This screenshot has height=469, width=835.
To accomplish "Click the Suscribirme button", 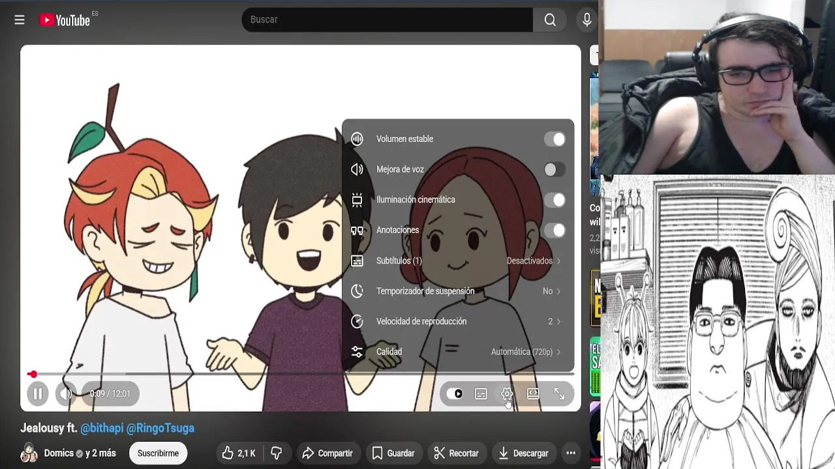I will pyautogui.click(x=158, y=453).
